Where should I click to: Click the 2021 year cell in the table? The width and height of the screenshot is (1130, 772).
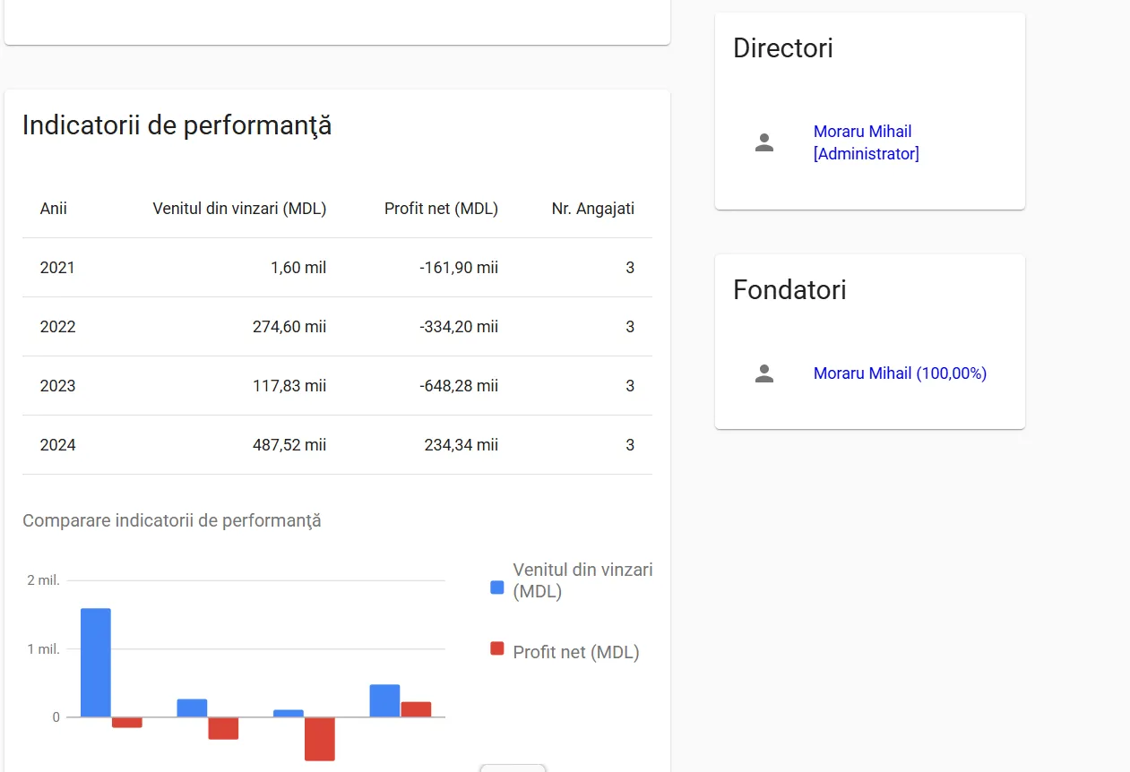tap(57, 268)
